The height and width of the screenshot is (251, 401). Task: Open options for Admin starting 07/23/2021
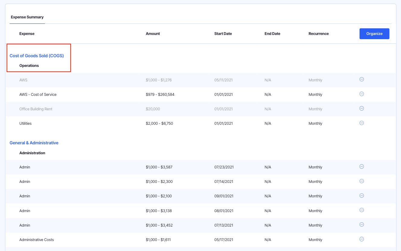(361, 167)
